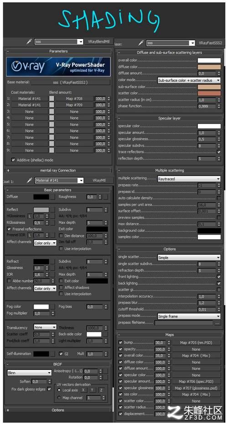Open the scatter color swatch
The width and height of the screenshot is (228, 425).
pyautogui.click(x=209, y=93)
